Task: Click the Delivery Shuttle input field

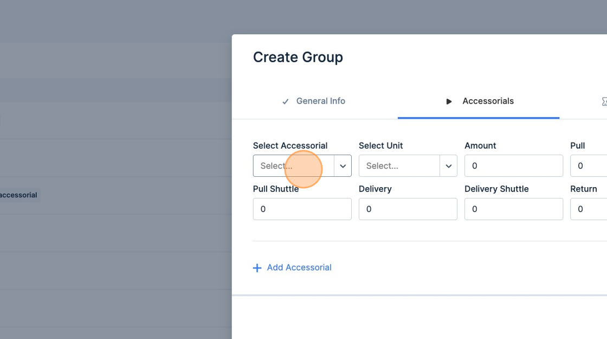Action: tap(514, 209)
